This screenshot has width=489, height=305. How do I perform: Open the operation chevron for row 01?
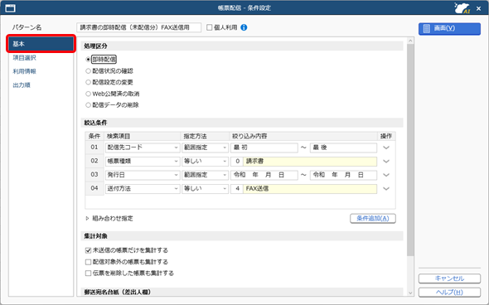pyautogui.click(x=386, y=148)
